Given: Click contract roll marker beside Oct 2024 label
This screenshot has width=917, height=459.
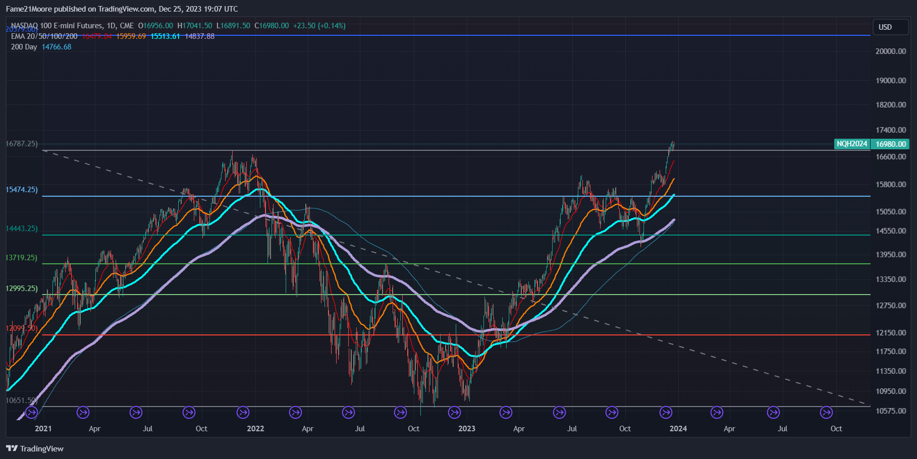Looking at the screenshot, I should 826,413.
